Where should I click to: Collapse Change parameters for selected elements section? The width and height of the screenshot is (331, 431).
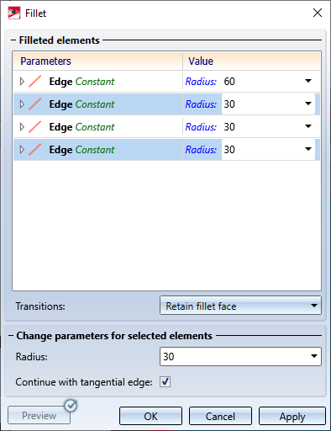pos(11,336)
